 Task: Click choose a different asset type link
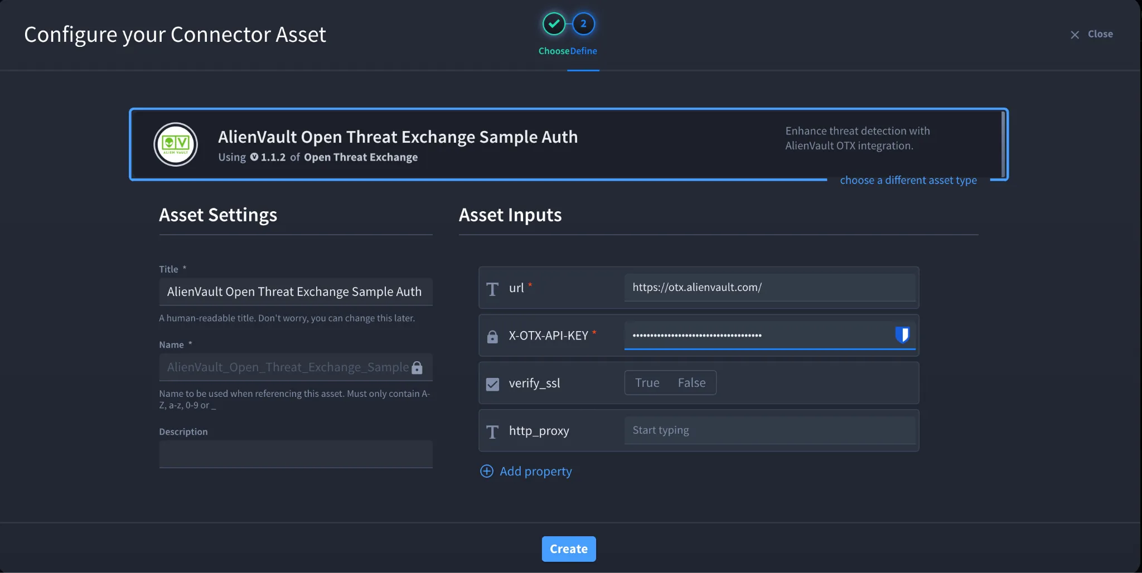(x=908, y=180)
